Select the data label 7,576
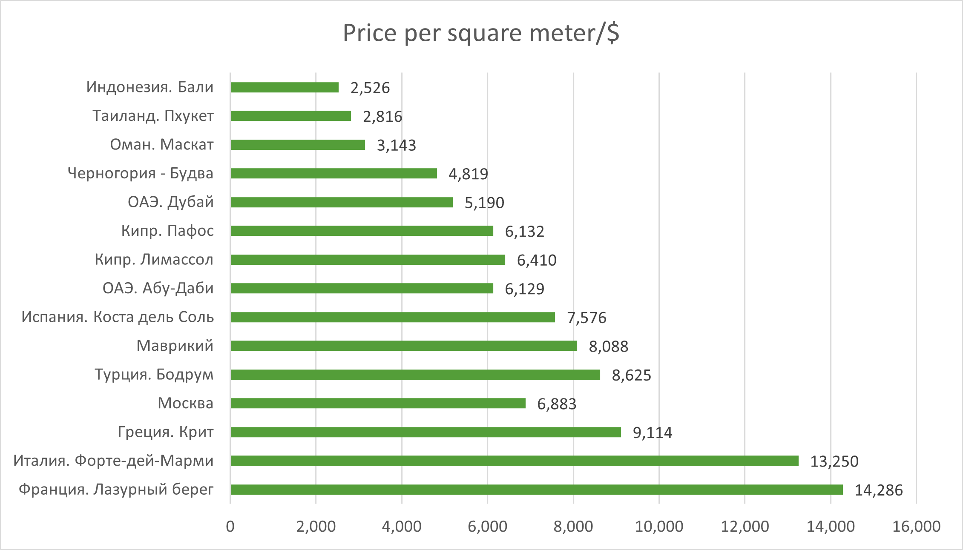963x550 pixels. coord(586,318)
